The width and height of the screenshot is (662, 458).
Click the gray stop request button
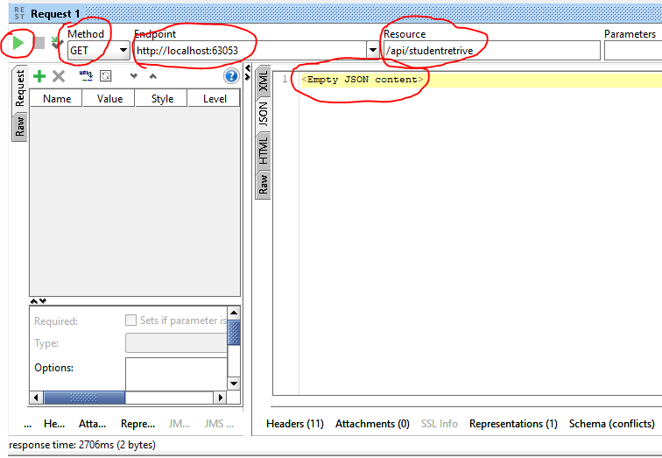click(x=39, y=43)
